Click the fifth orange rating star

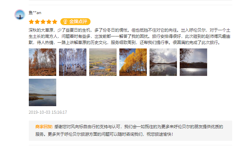[x=55, y=22]
